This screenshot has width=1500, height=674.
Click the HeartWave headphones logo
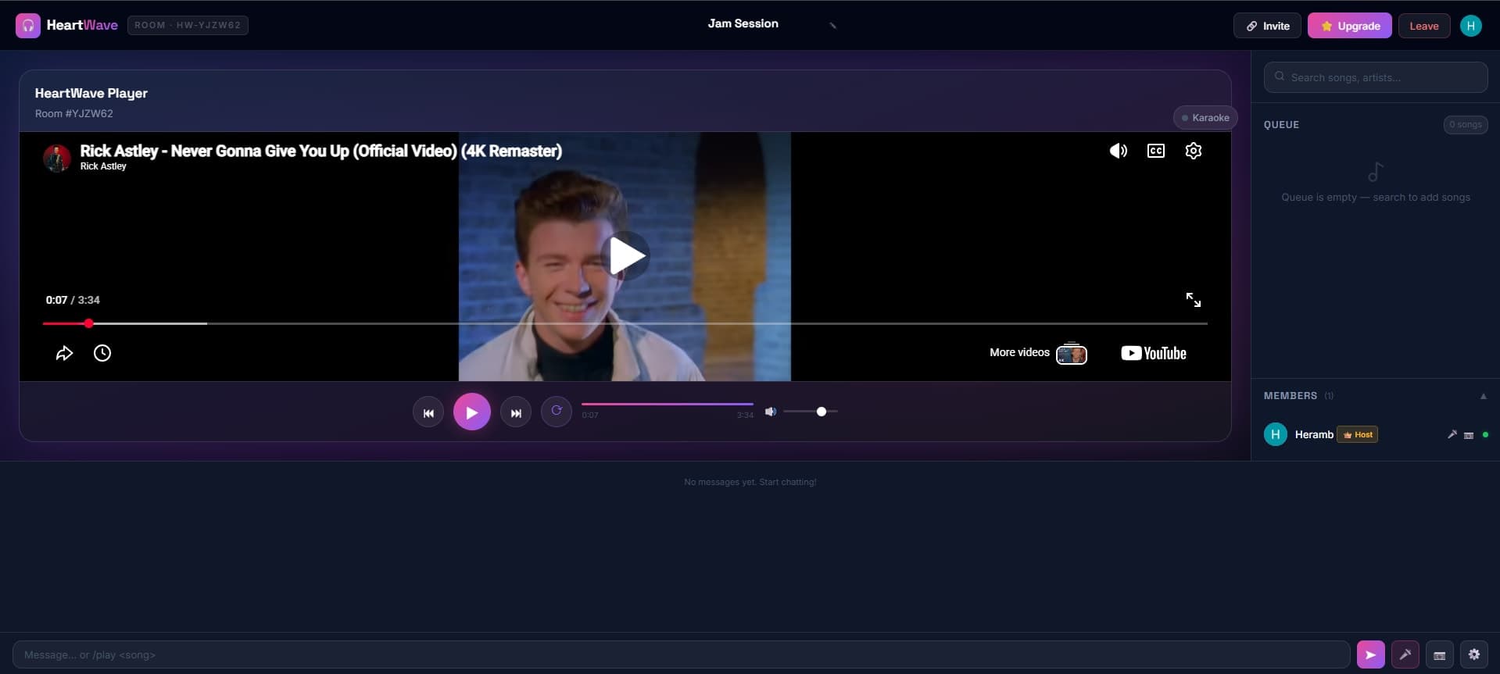tap(28, 26)
